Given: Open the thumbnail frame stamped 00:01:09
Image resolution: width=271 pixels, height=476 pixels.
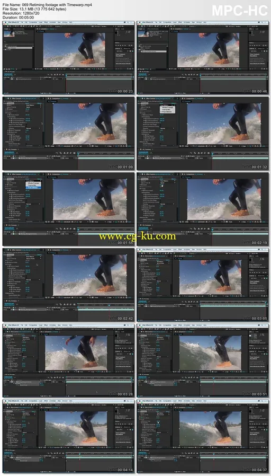Looking at the screenshot, I should (x=68, y=134).
